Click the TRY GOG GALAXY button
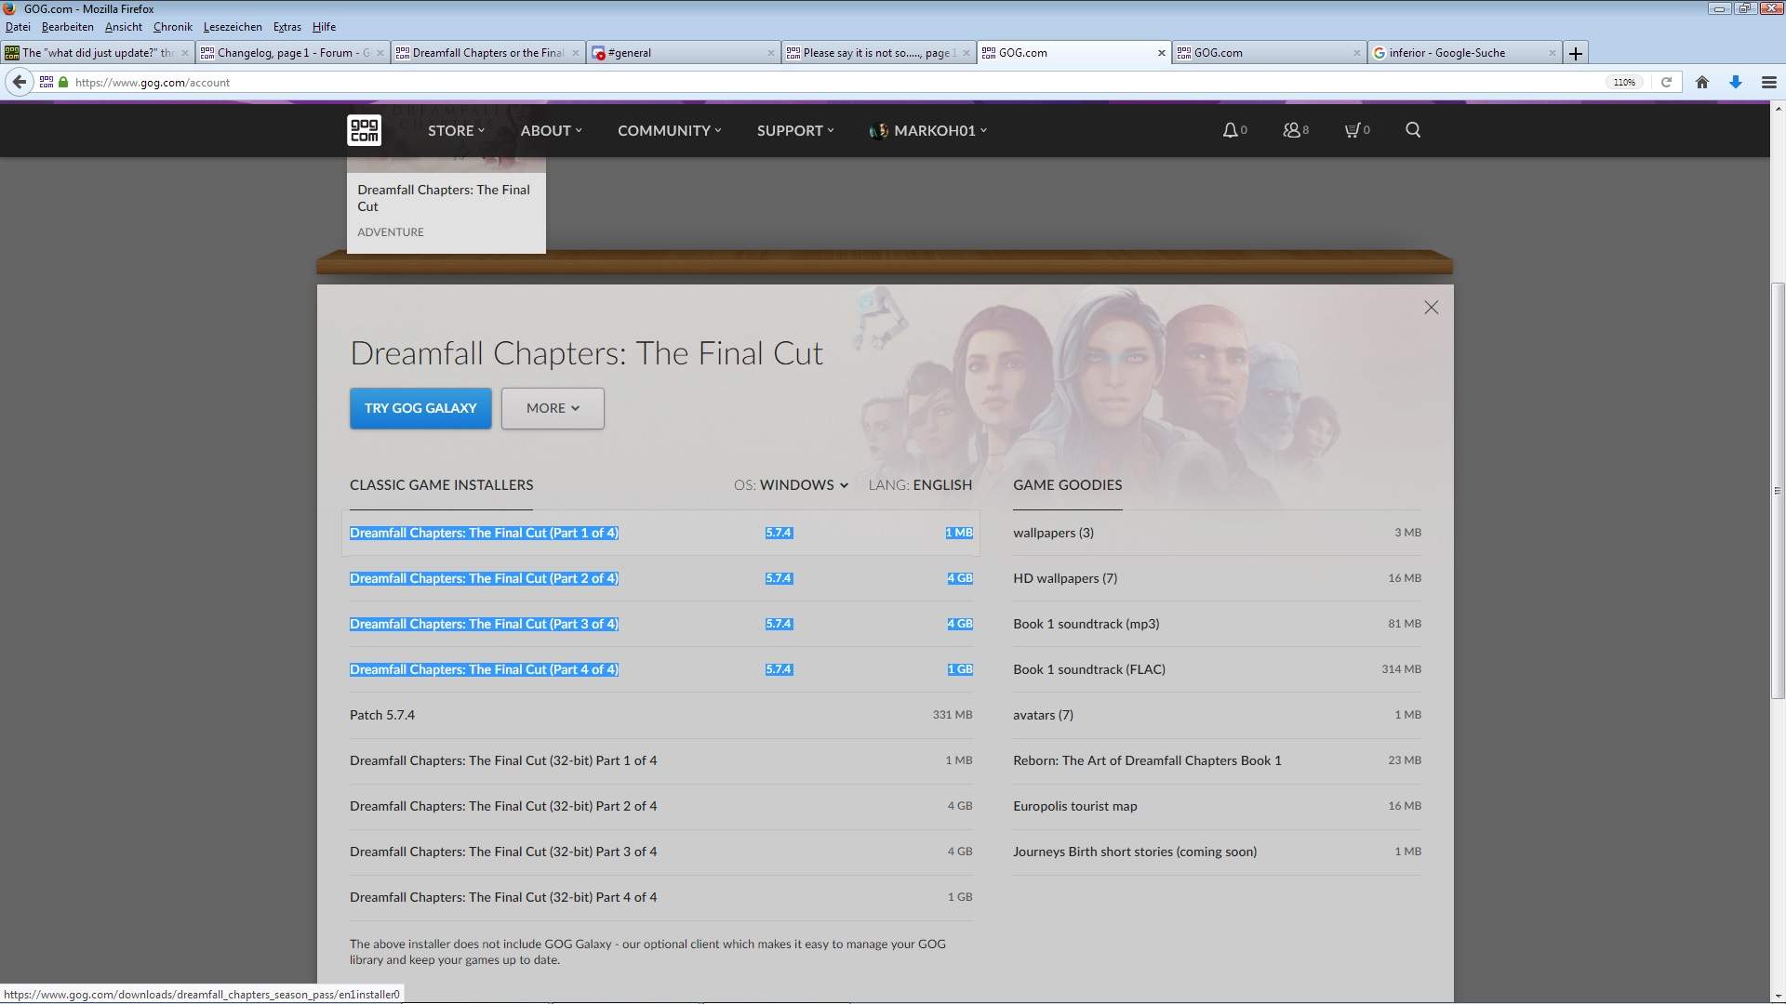This screenshot has height=1004, width=1786. [x=420, y=408]
